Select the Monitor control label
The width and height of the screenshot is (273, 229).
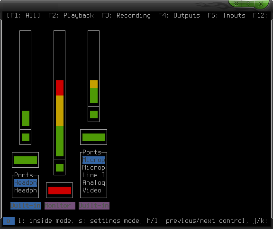(60, 206)
